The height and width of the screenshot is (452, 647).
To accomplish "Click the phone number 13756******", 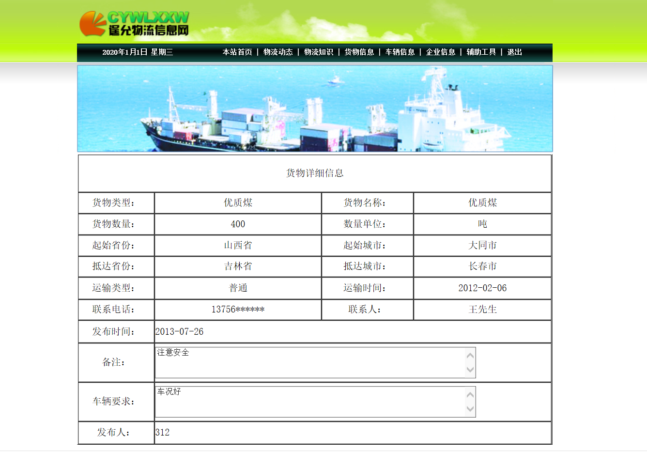I will pos(238,309).
